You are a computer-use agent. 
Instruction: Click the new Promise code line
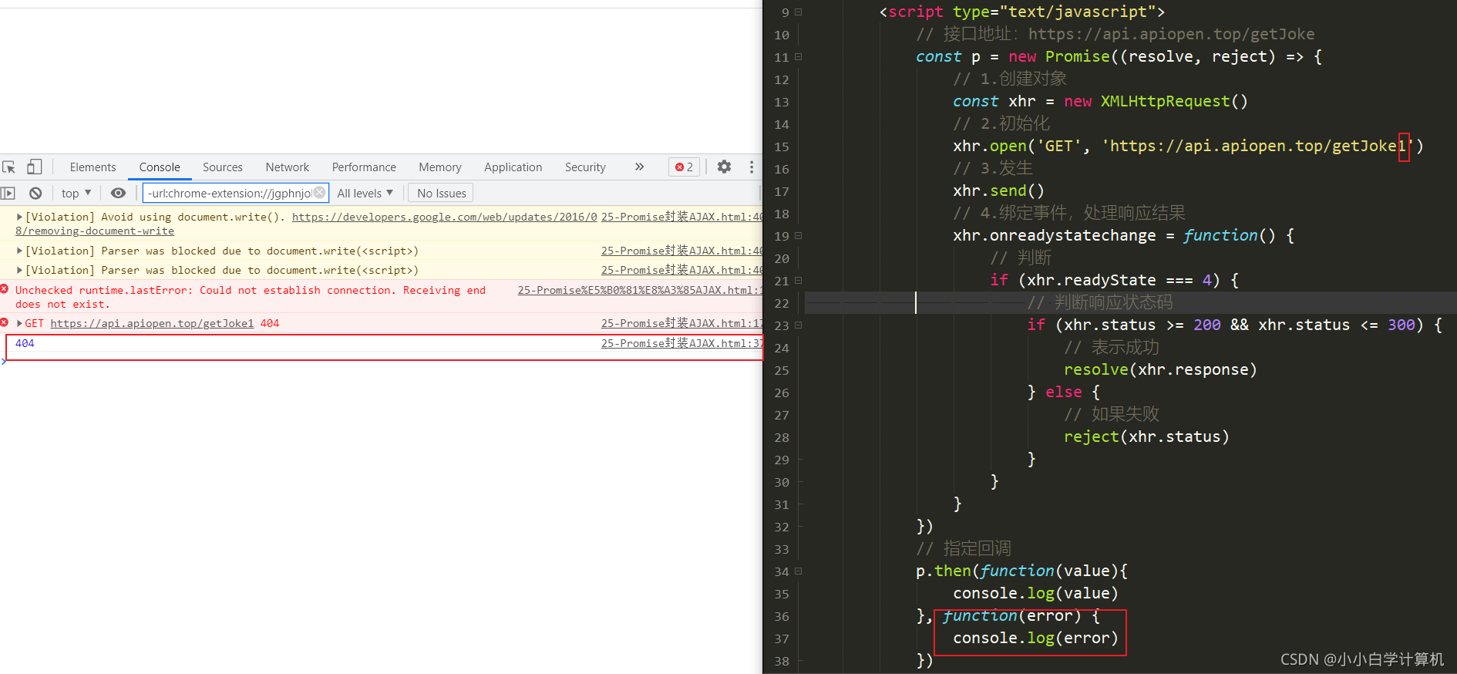[1119, 56]
